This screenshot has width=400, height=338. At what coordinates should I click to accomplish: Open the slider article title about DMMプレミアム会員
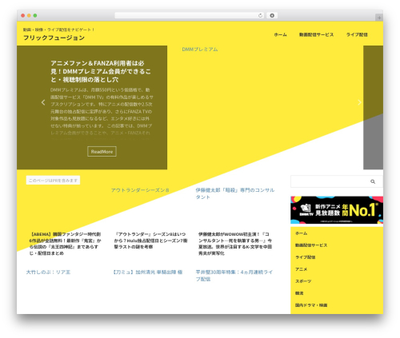point(101,71)
